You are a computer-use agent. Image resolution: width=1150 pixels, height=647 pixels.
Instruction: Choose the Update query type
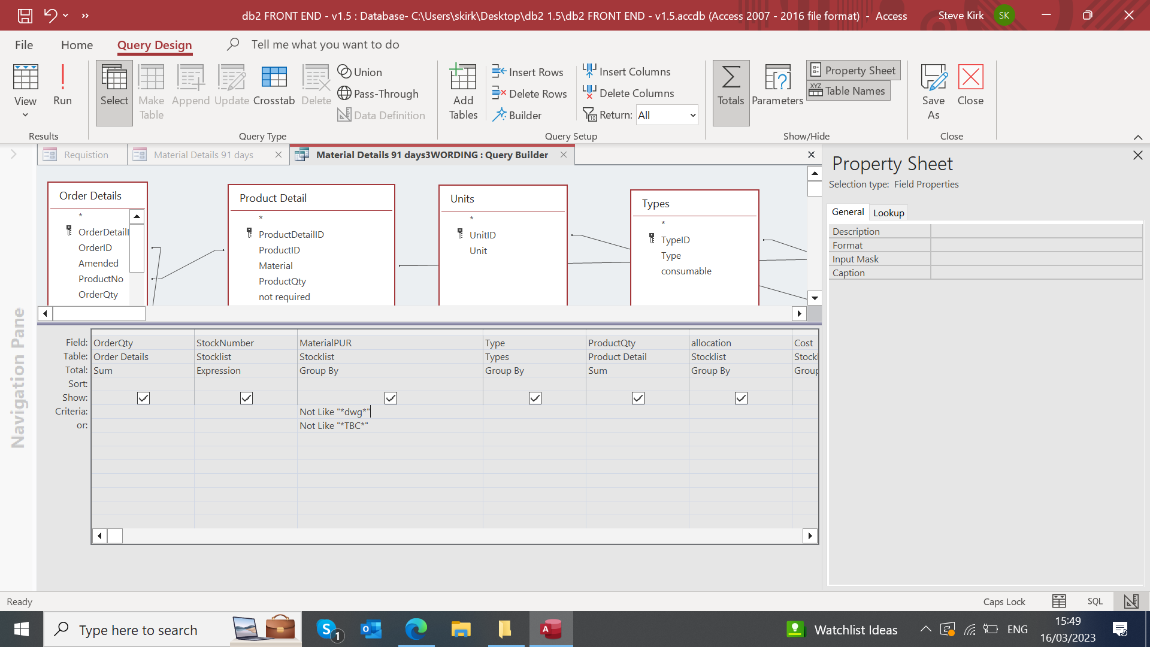coord(232,86)
